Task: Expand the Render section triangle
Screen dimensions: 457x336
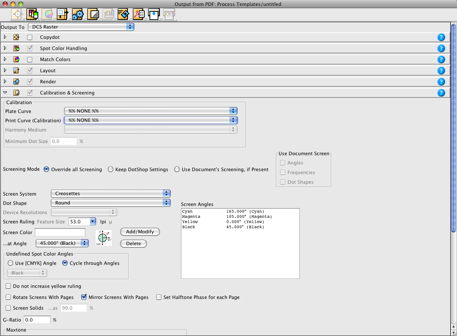Action: click(x=5, y=81)
